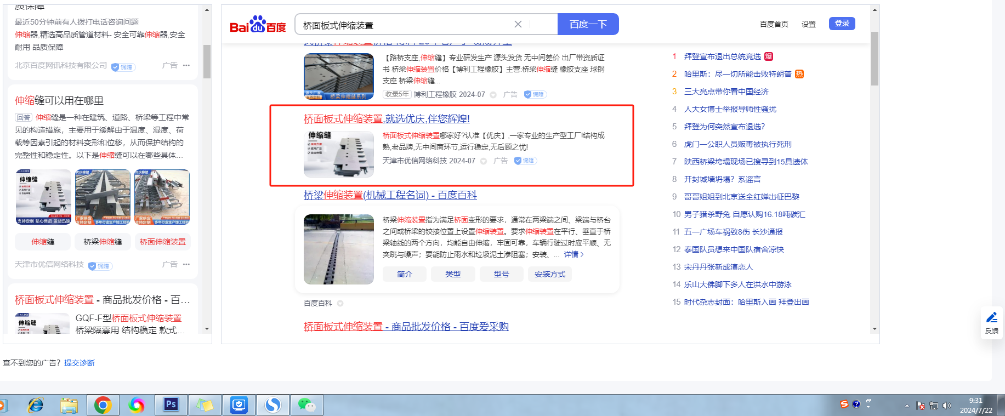1005x416 pixels.
Task: Open first thumbnail under 伸缩缝可以用在哪里
Action: [x=43, y=197]
